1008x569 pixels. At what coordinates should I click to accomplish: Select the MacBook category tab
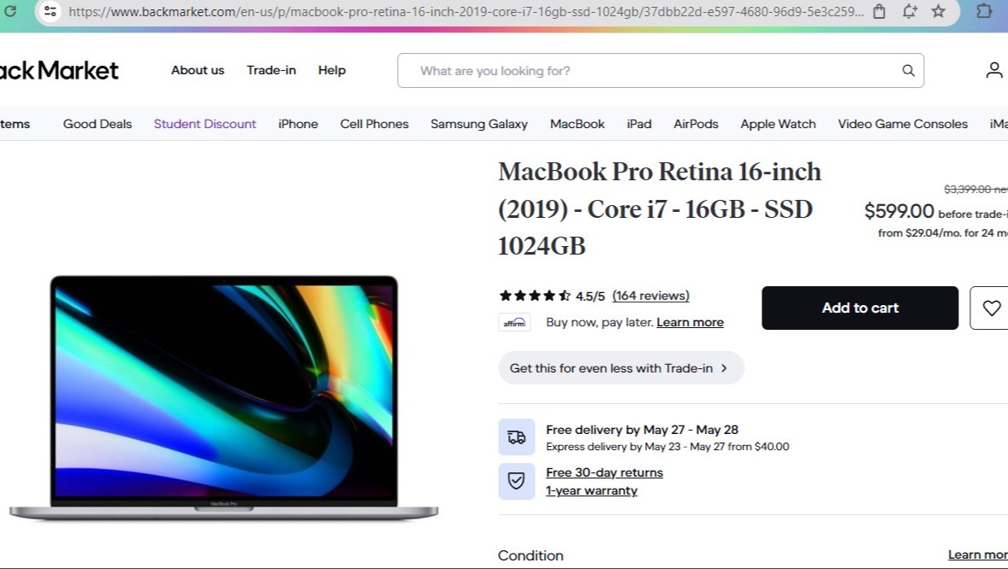(577, 124)
